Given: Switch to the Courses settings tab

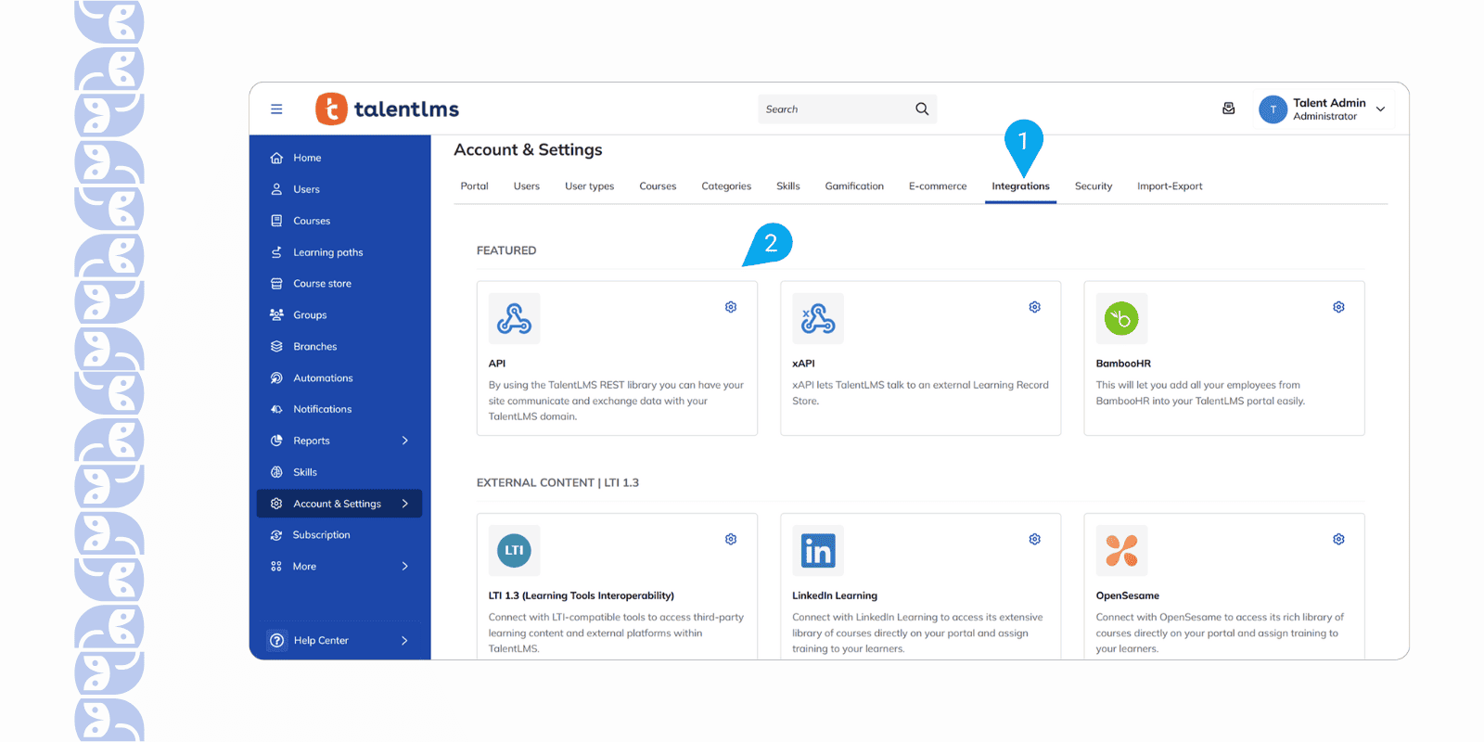Looking at the screenshot, I should pyautogui.click(x=658, y=186).
